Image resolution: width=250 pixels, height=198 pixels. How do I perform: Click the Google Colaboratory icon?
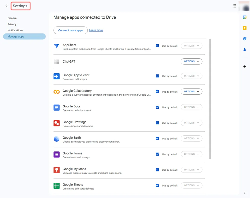pyautogui.click(x=56, y=92)
